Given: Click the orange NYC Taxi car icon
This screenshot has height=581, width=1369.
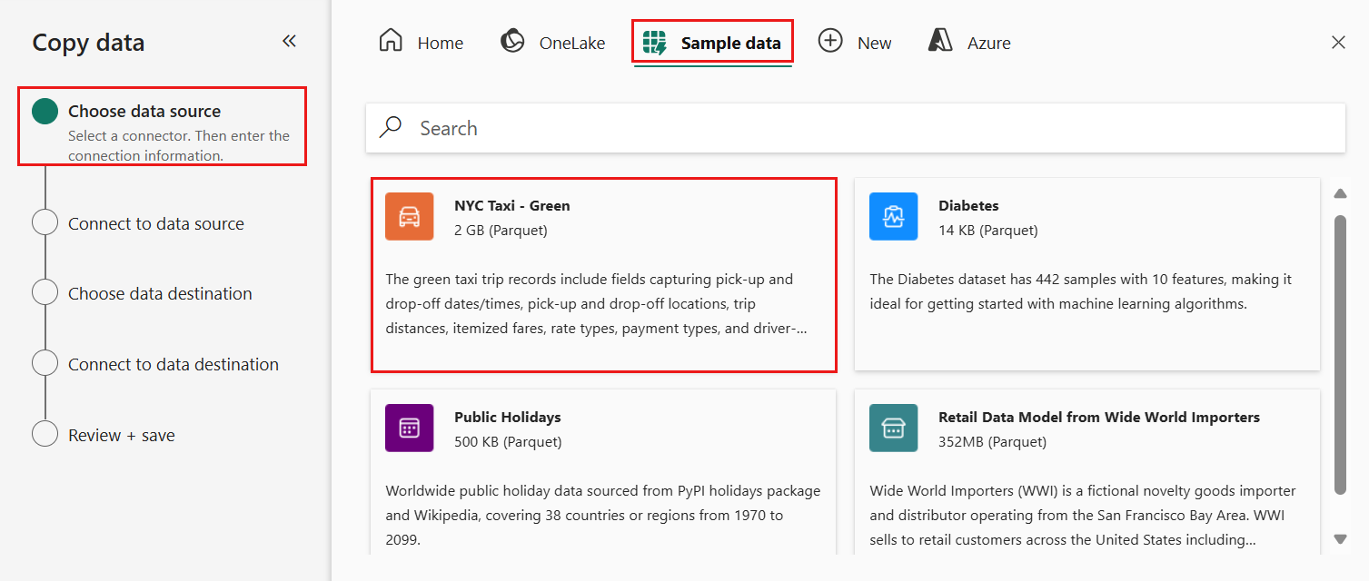Looking at the screenshot, I should [x=409, y=216].
